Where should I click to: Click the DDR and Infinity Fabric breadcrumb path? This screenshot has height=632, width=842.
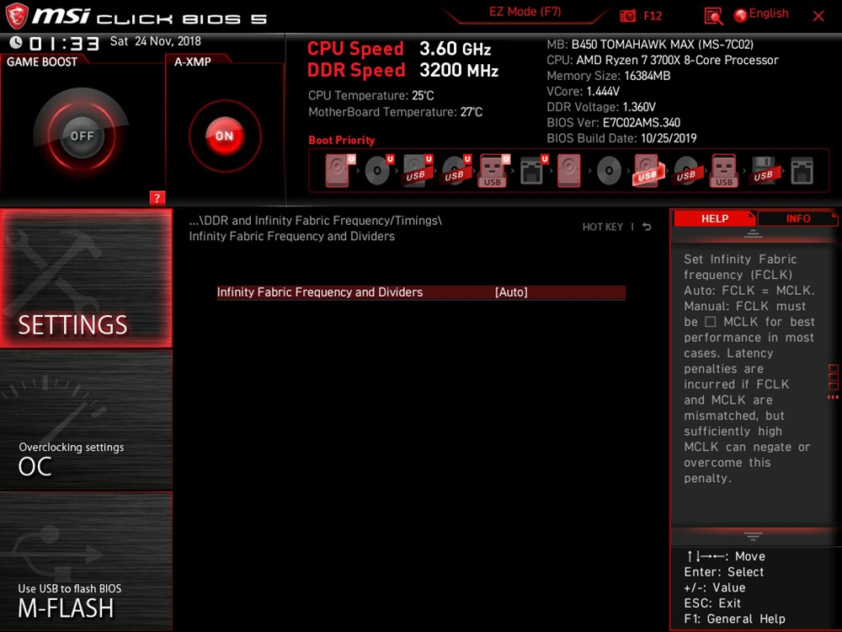point(315,221)
